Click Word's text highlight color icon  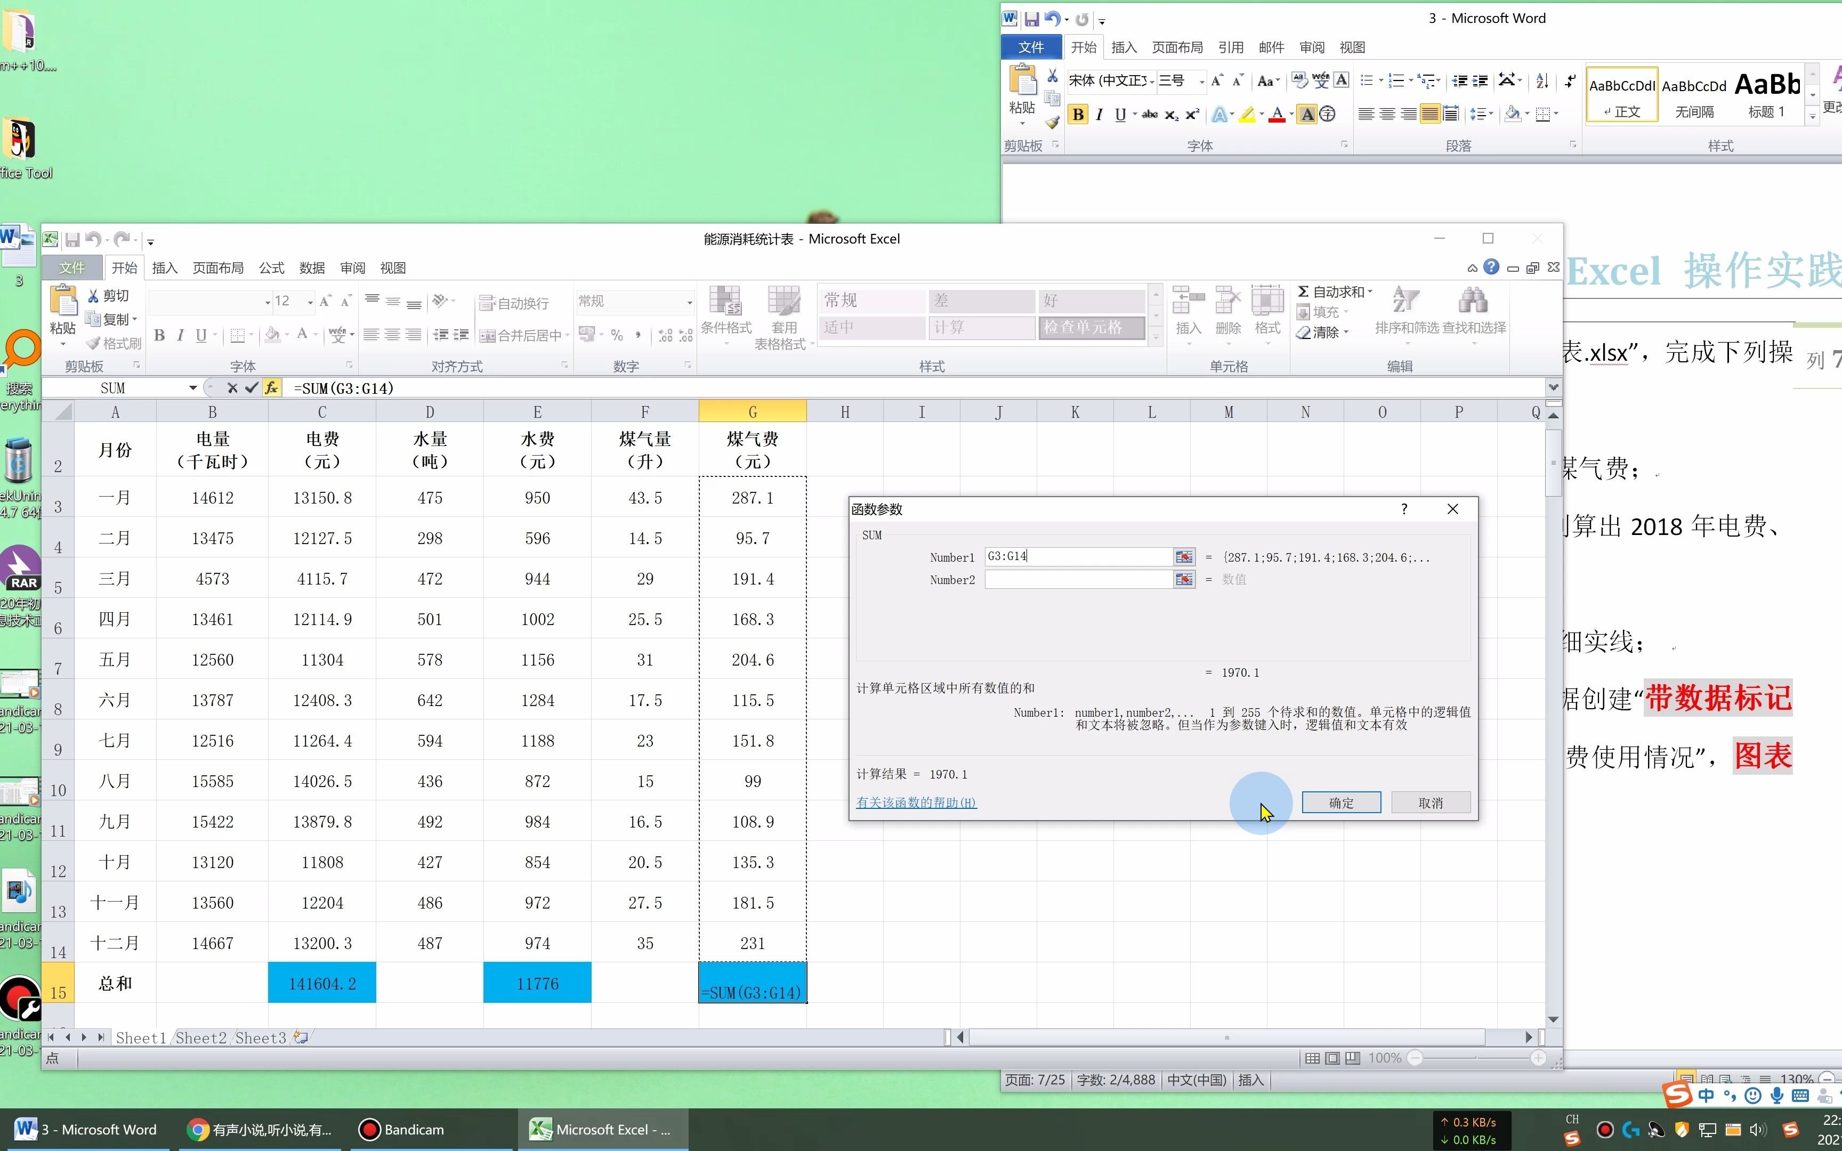(x=1246, y=115)
